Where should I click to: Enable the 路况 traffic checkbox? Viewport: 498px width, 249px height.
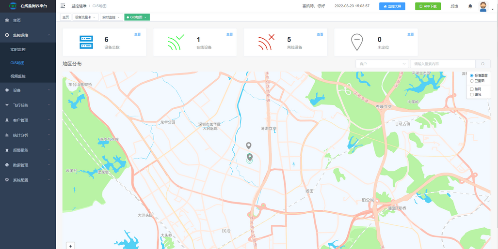click(472, 94)
